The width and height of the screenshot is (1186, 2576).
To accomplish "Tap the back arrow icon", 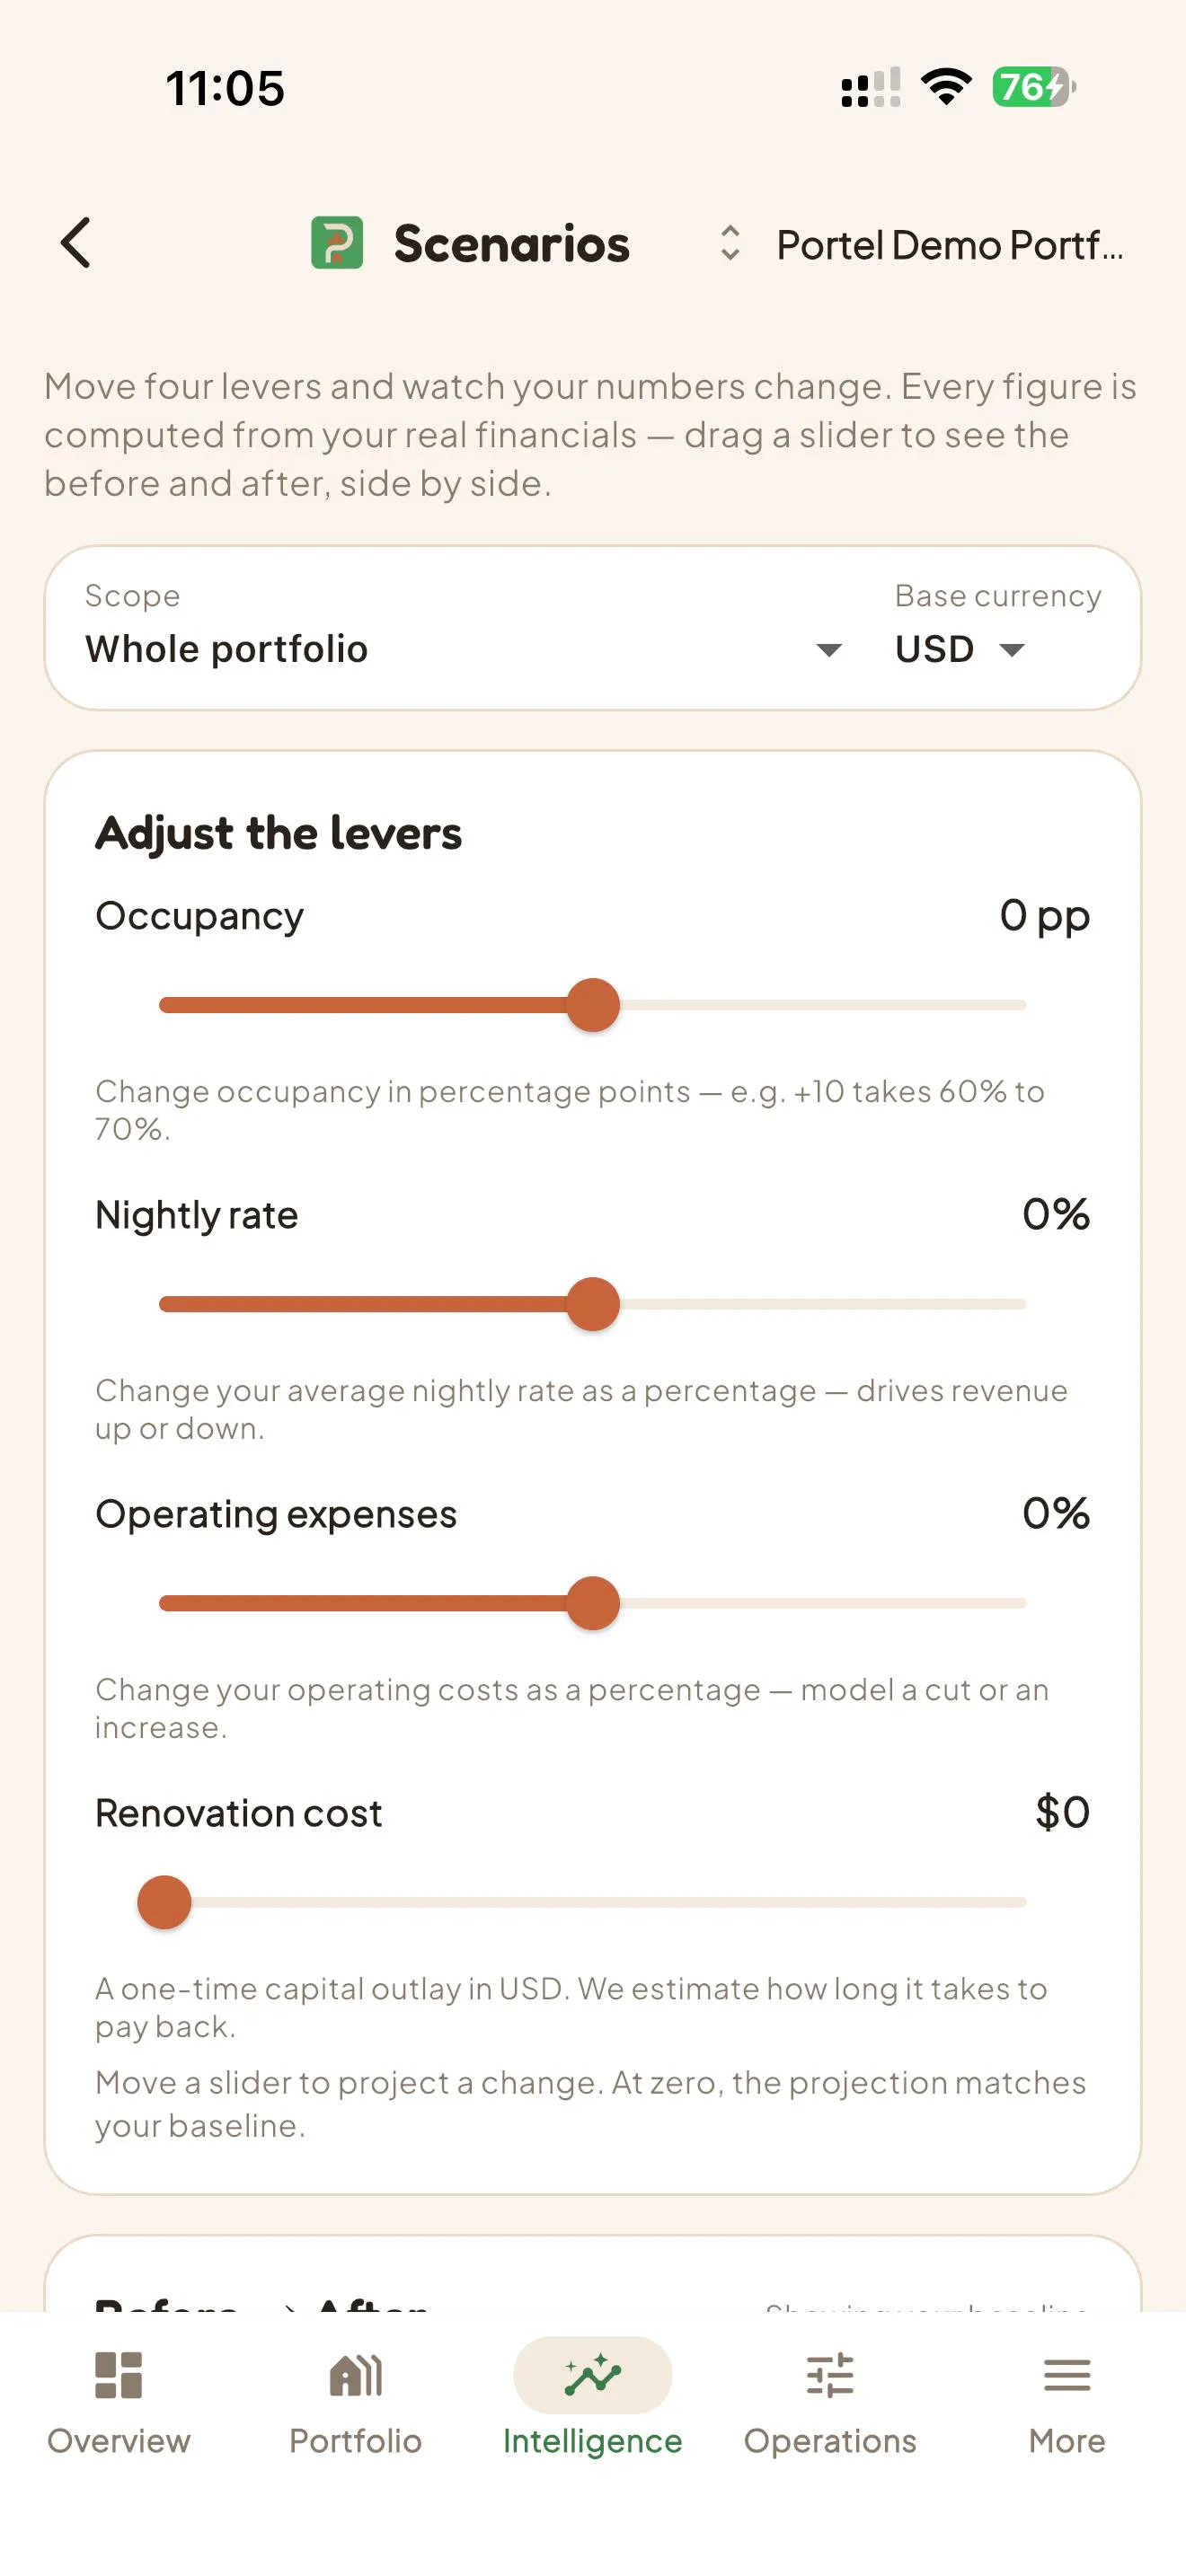I will click(x=76, y=243).
